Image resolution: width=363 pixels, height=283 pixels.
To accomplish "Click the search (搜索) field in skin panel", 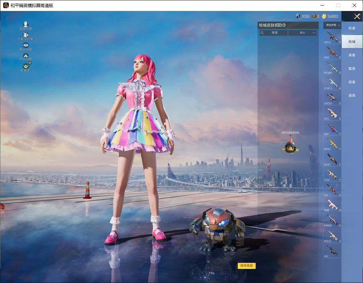I will 273,33.
